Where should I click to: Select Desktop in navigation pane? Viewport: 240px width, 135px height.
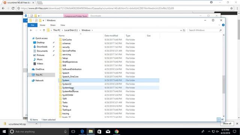41,42
